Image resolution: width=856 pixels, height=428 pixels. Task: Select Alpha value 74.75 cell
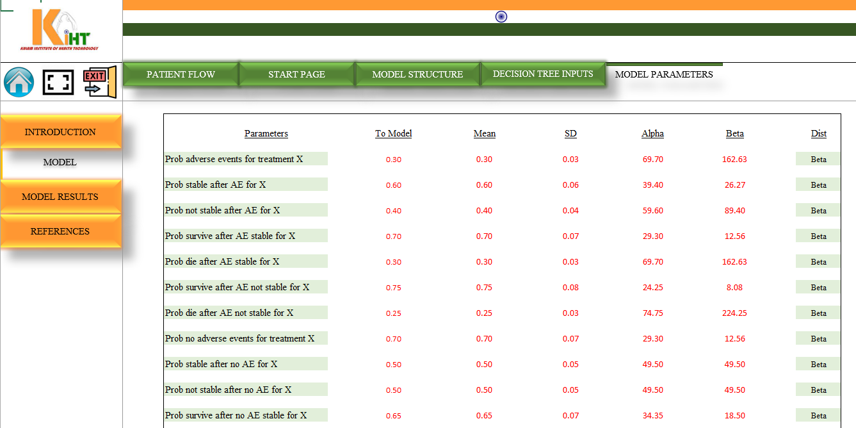pos(653,313)
